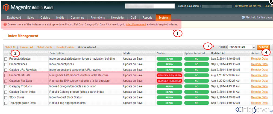Click the red error alert icon

point(5,25)
